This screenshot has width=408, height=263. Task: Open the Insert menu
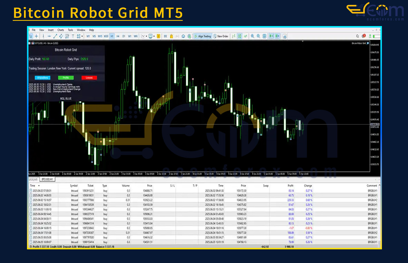pos(51,30)
